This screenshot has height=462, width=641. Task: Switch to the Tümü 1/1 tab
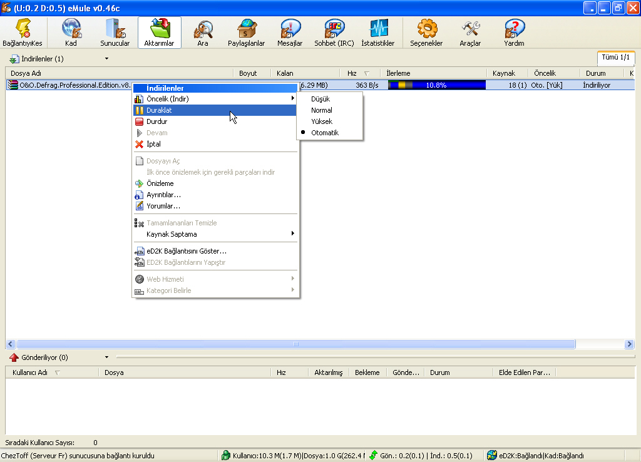[x=616, y=57]
